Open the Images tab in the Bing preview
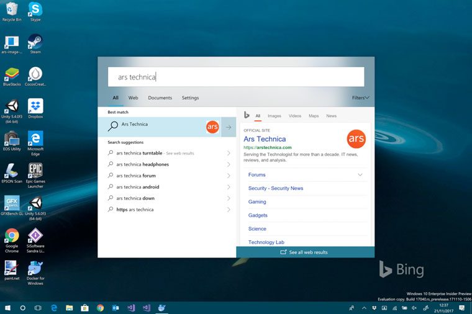Image resolution: width=472 pixels, height=314 pixels. click(275, 116)
